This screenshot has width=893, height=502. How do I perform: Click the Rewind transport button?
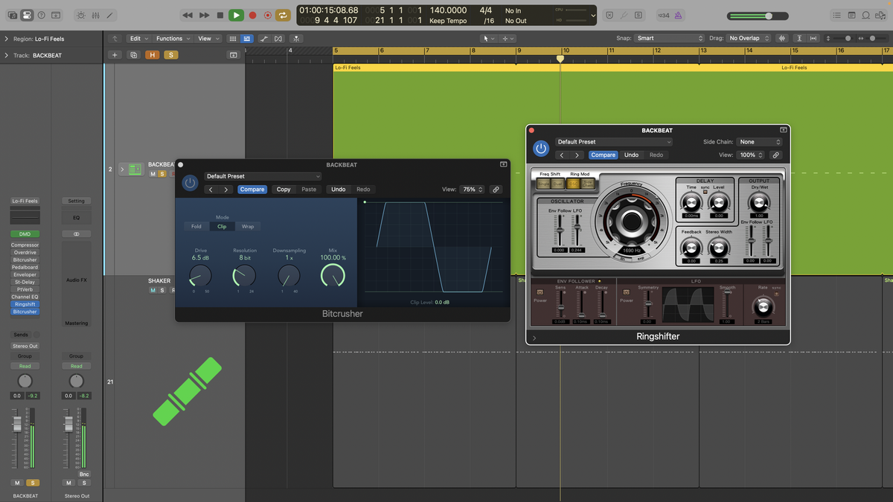click(x=188, y=15)
